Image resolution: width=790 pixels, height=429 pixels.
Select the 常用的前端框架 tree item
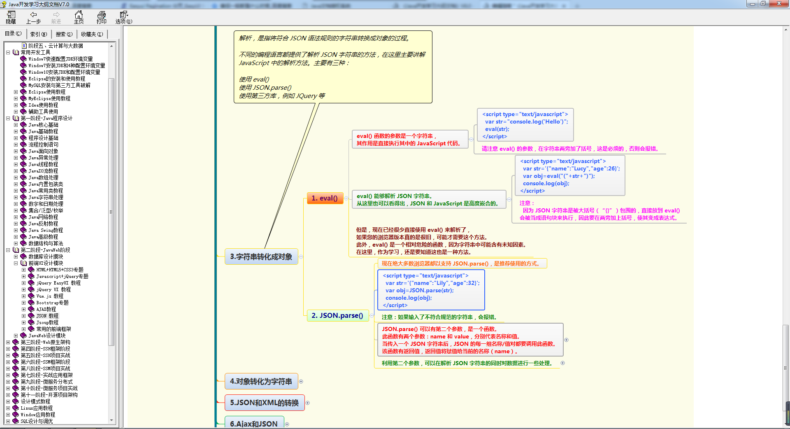point(53,329)
